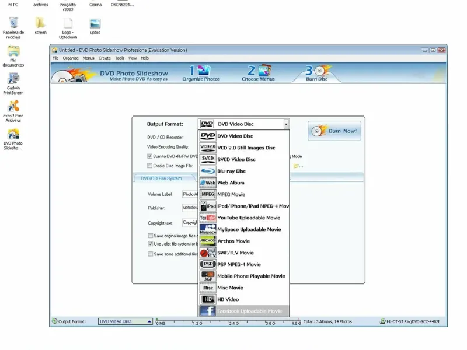Choose the SWF/FLV Movie icon
467x350 pixels.
click(x=208, y=253)
